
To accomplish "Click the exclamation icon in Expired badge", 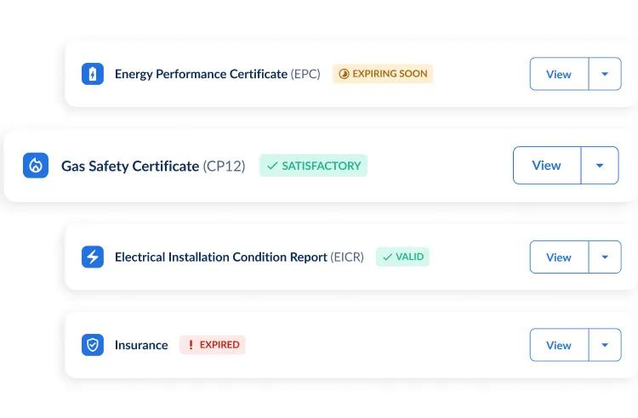I will (191, 345).
